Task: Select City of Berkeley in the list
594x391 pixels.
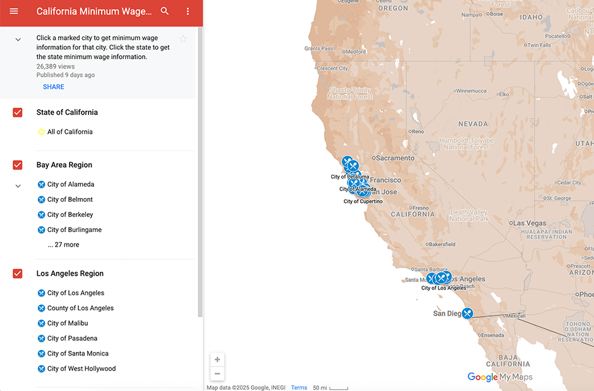Action: [x=70, y=214]
